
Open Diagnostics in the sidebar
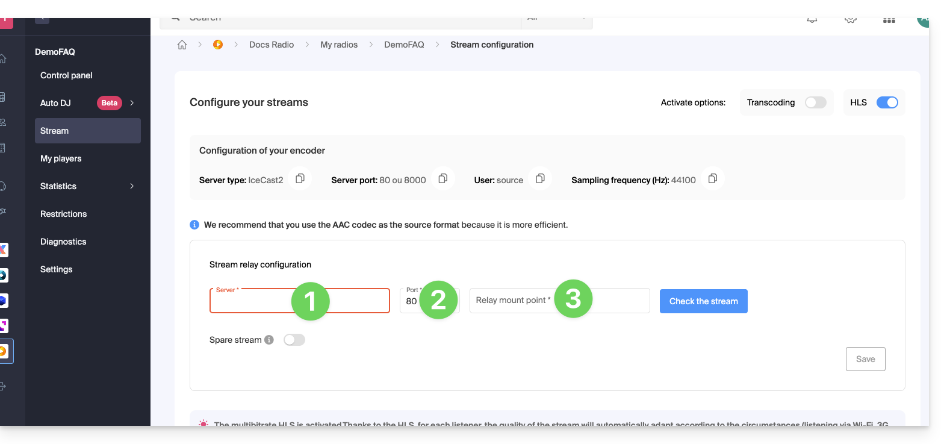click(x=63, y=242)
